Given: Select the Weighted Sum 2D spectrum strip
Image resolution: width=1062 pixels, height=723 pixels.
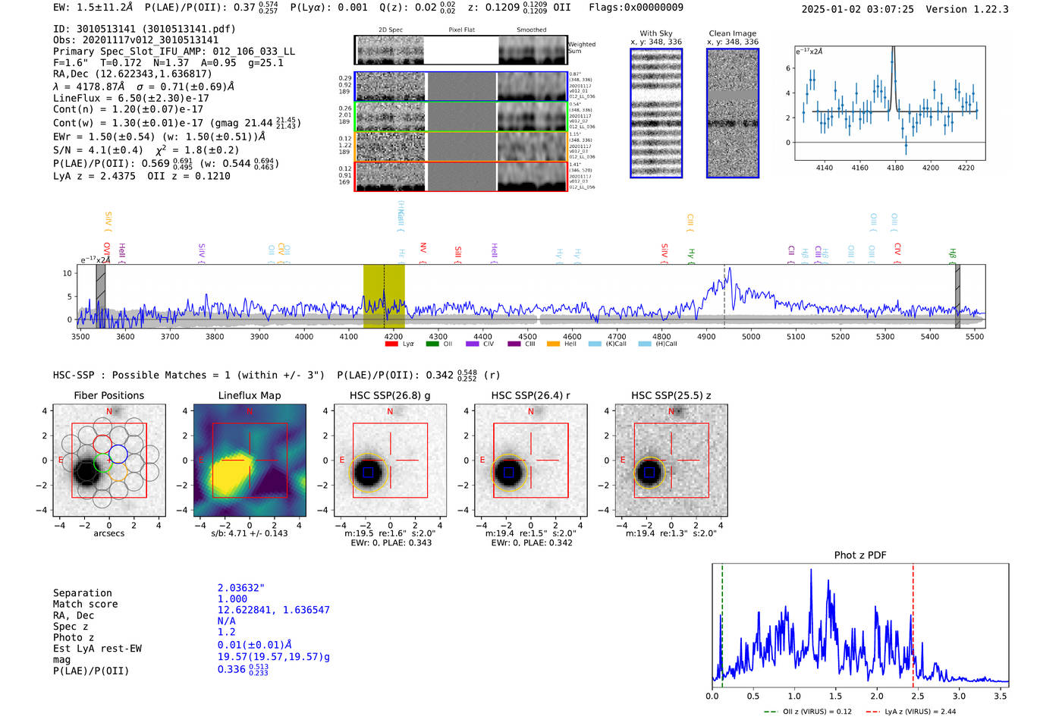Looking at the screenshot, I should (x=460, y=50).
